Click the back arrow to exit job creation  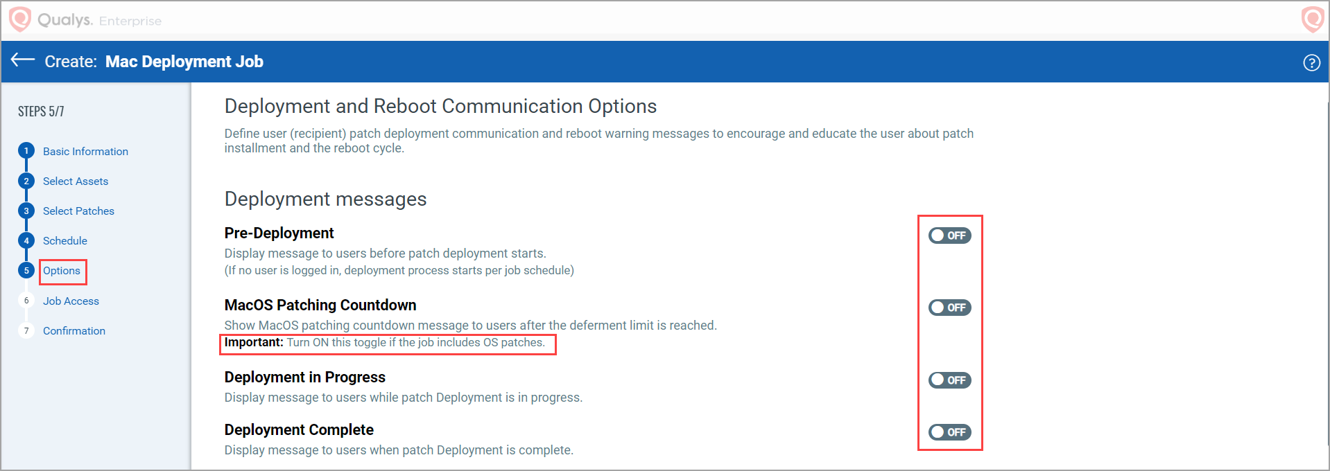pyautogui.click(x=22, y=61)
